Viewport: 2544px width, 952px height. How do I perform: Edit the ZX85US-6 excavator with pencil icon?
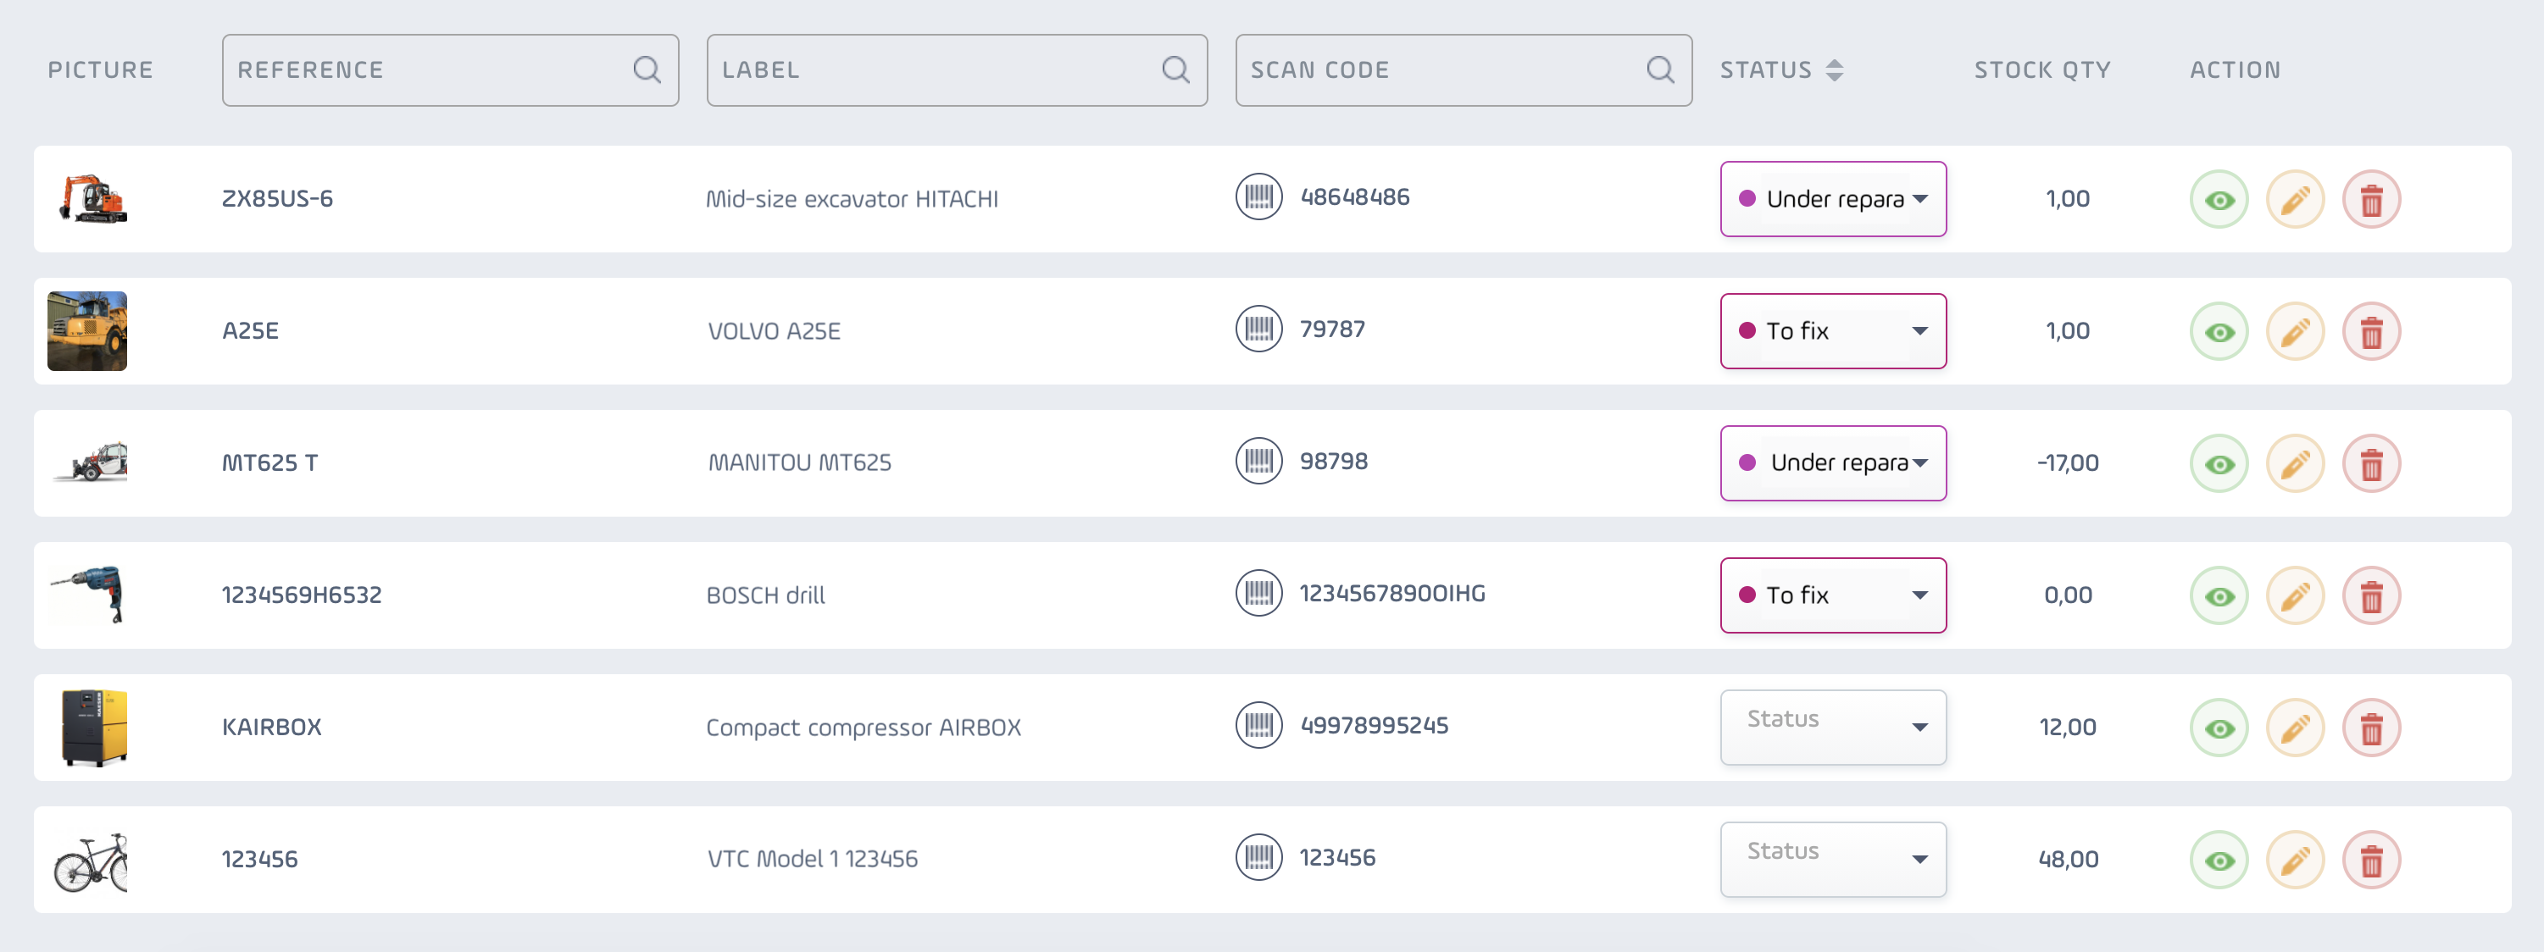pyautogui.click(x=2294, y=200)
